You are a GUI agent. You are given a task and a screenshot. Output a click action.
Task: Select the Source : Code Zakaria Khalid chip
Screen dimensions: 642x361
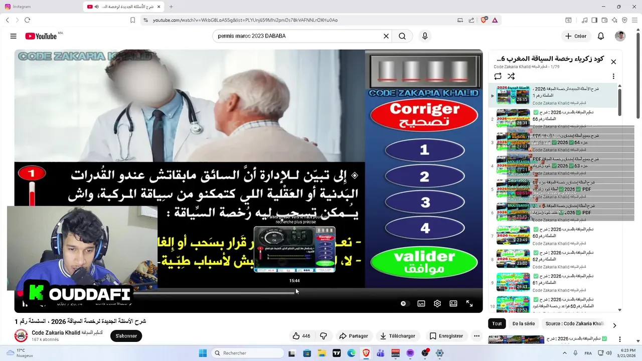(575, 324)
